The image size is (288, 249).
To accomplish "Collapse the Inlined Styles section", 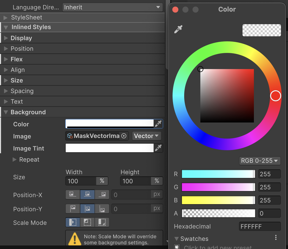I will pyautogui.click(x=6, y=27).
